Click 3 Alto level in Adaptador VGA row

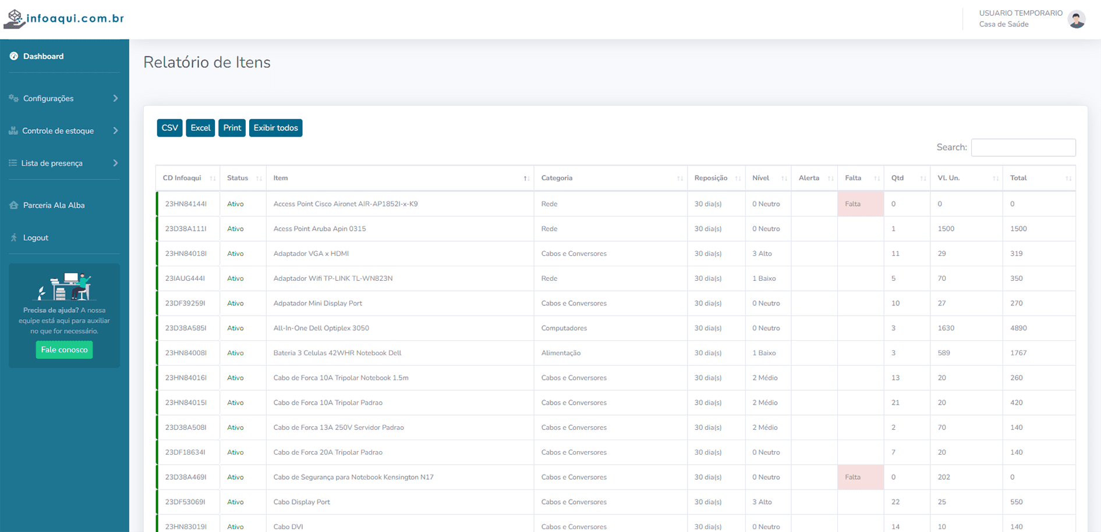coord(762,254)
